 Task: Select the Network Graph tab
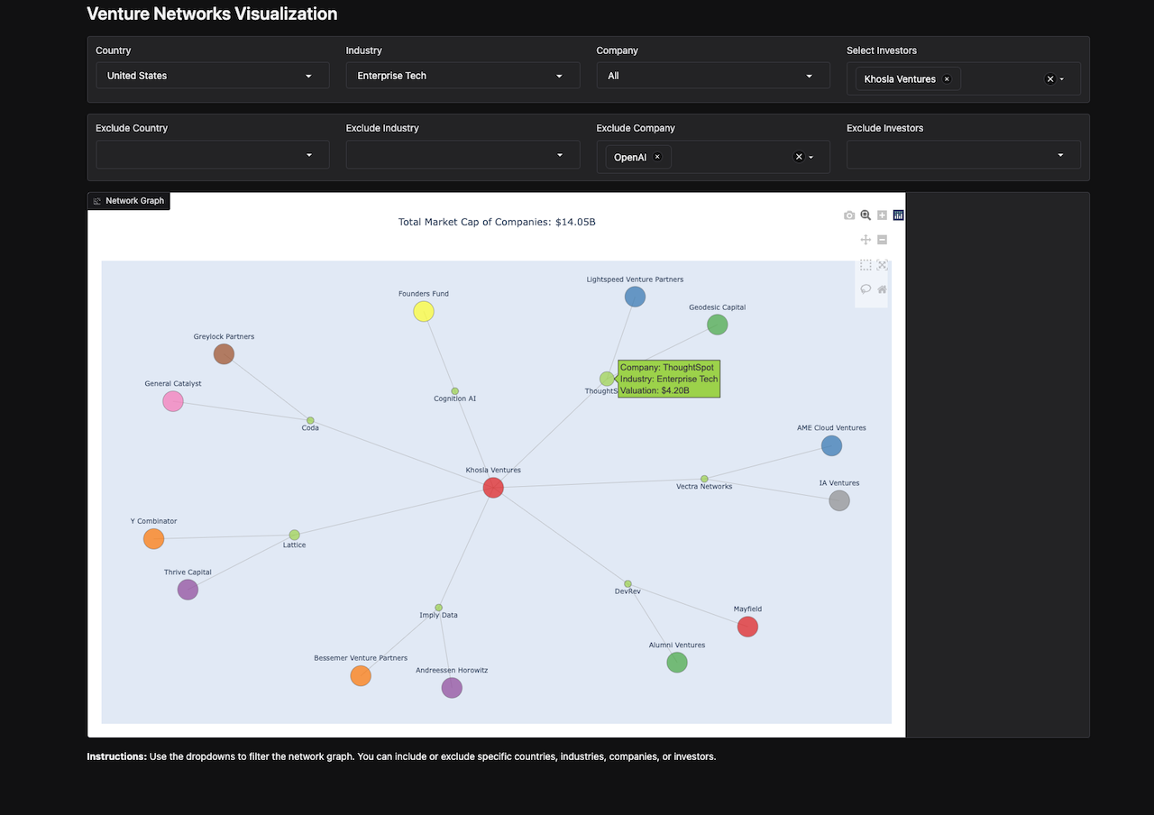129,201
